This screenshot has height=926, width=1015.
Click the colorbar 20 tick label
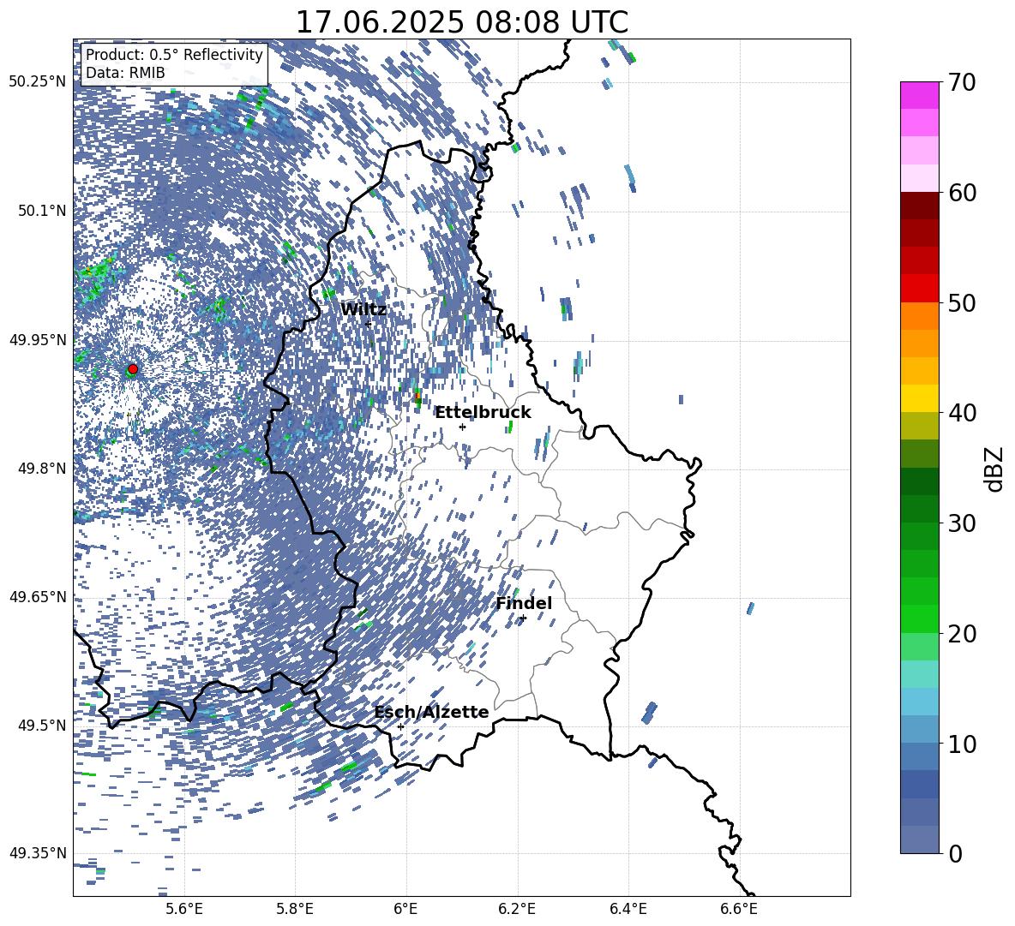[962, 633]
